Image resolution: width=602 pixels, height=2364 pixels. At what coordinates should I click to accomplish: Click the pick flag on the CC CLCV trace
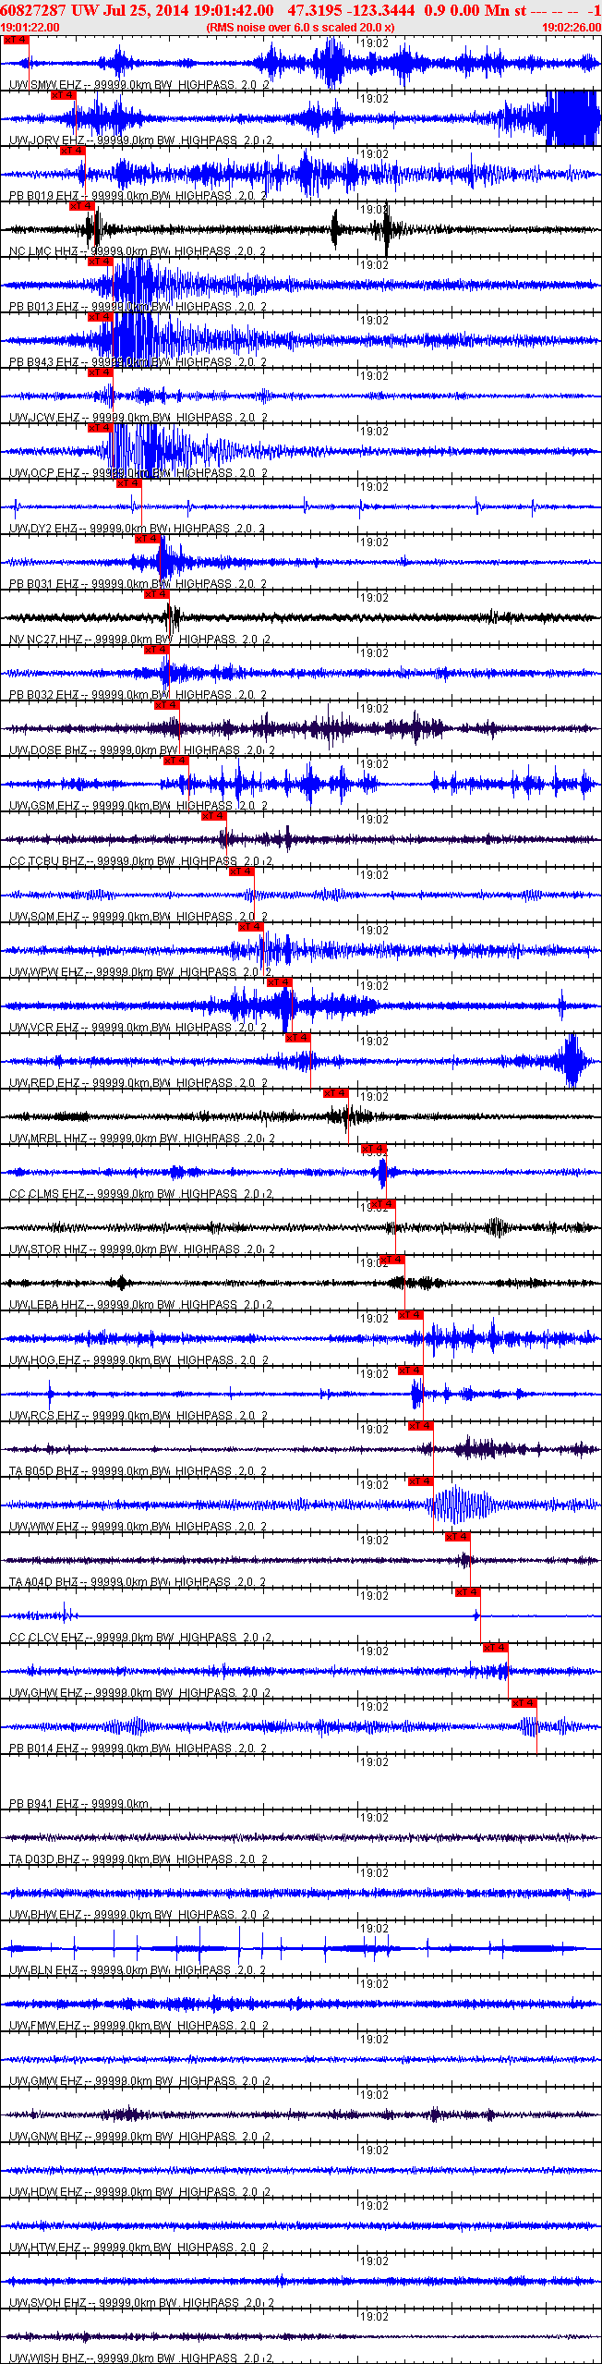(467, 1592)
